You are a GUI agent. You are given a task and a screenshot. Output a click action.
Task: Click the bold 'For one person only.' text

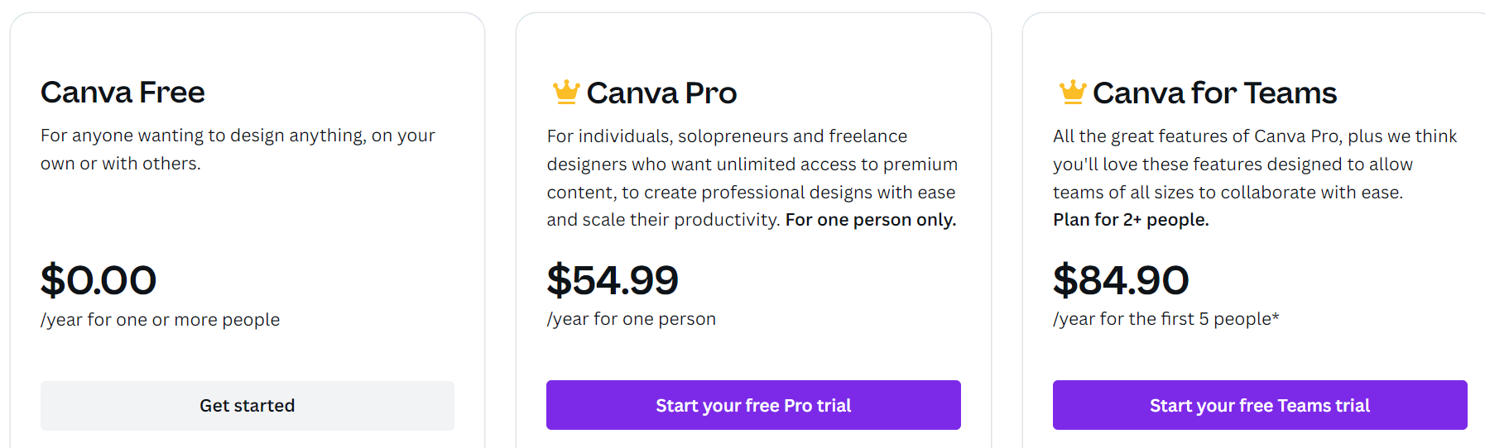(871, 220)
